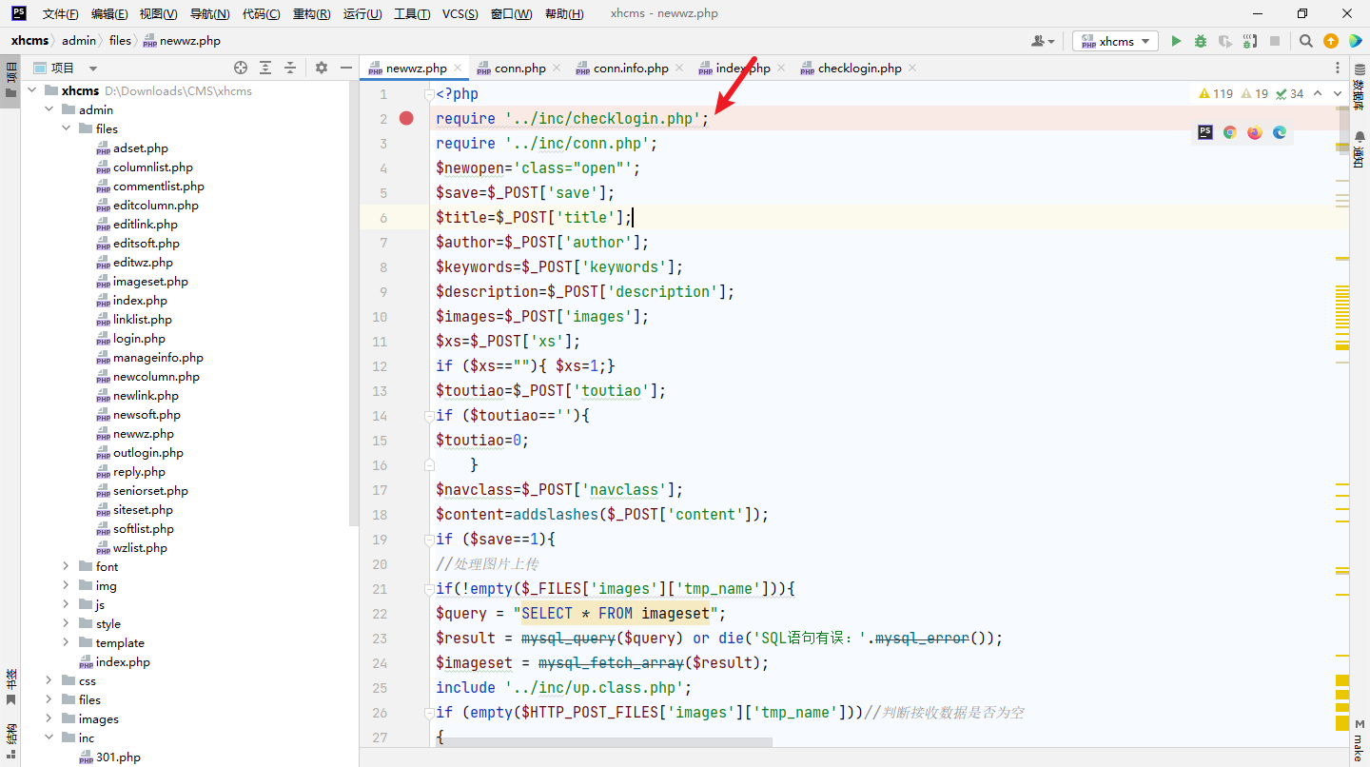Viewport: 1370px width, 767px height.
Task: Collapse the files folder under admin
Action: (x=66, y=128)
